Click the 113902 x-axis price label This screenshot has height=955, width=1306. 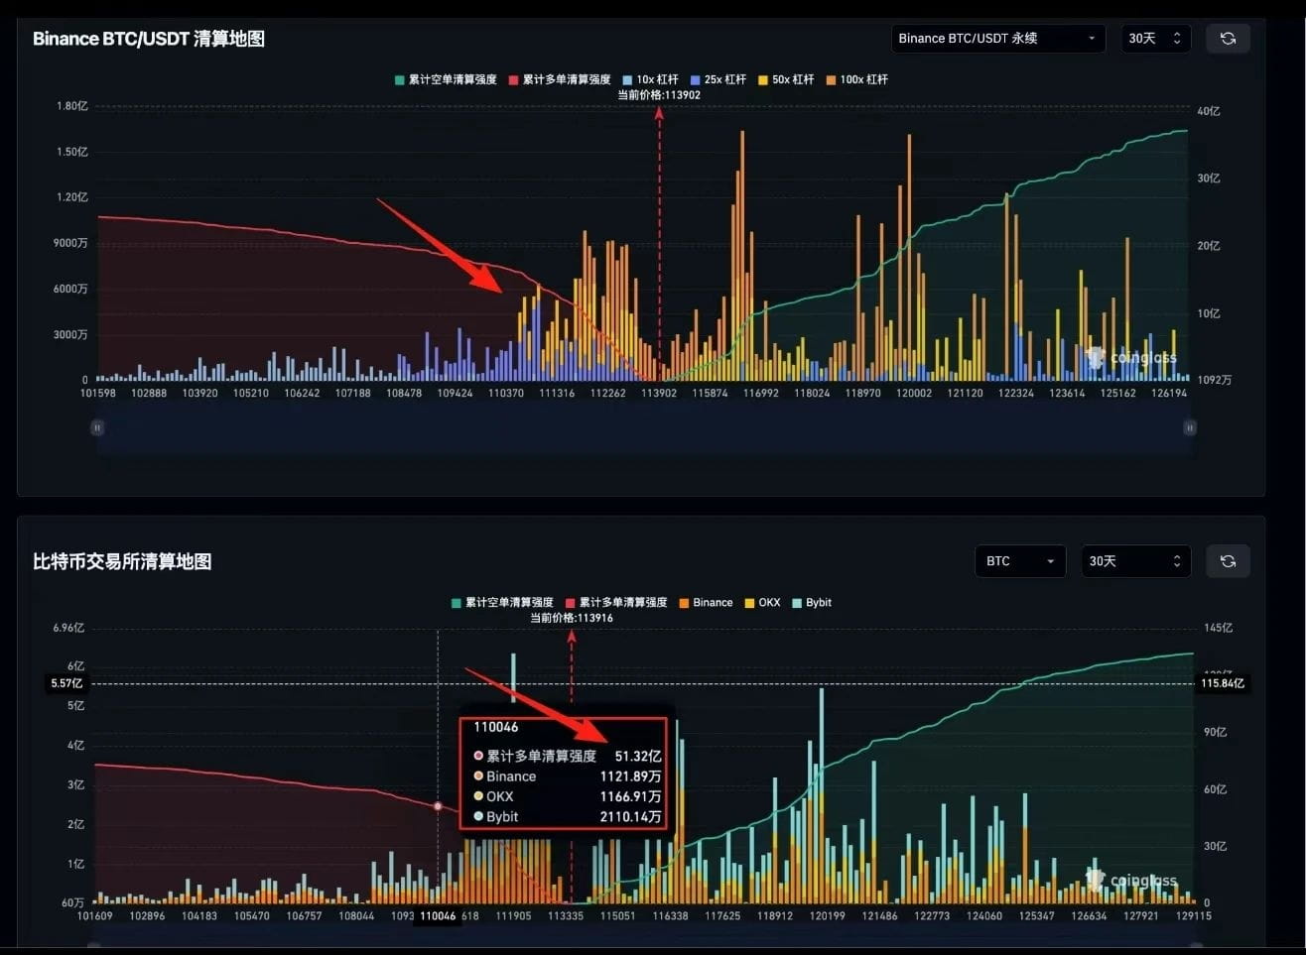point(659,394)
